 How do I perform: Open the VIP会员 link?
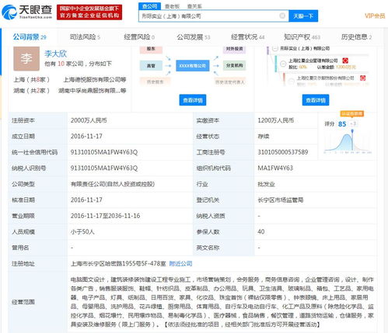(x=375, y=16)
